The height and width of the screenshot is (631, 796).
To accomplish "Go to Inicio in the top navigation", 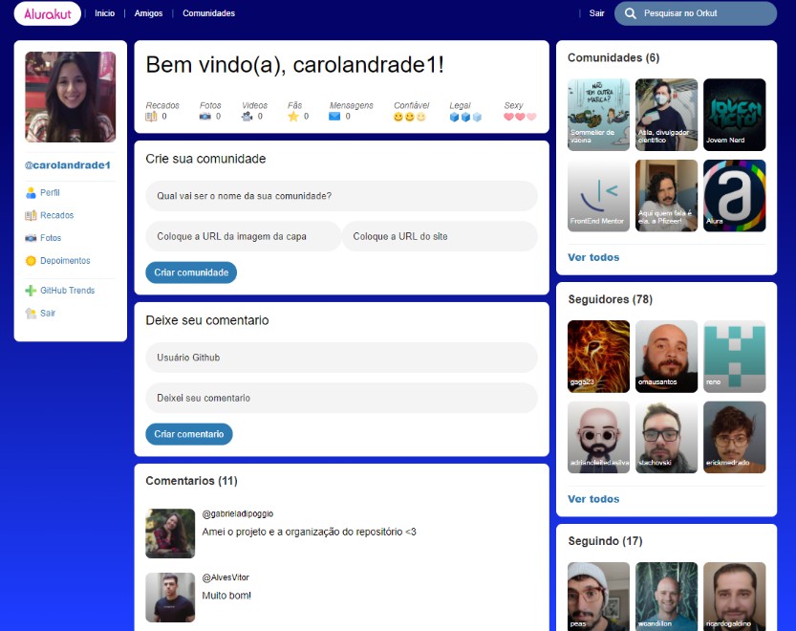I will click(104, 13).
